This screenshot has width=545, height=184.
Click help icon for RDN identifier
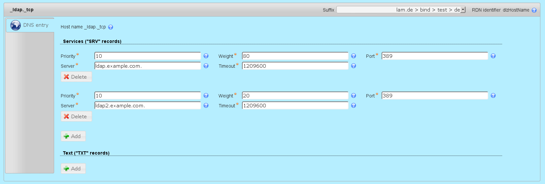534,10
